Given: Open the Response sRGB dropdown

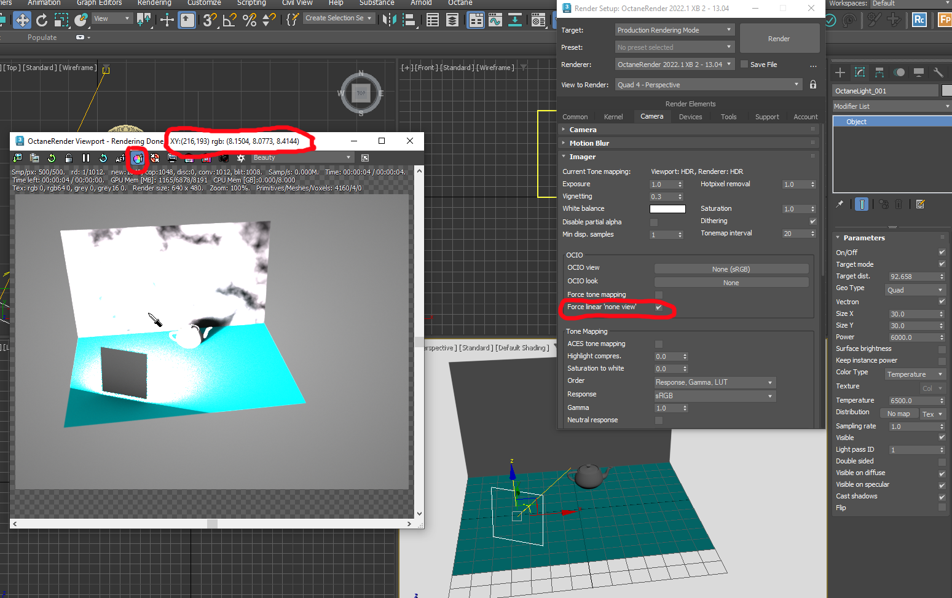Looking at the screenshot, I should 715,396.
